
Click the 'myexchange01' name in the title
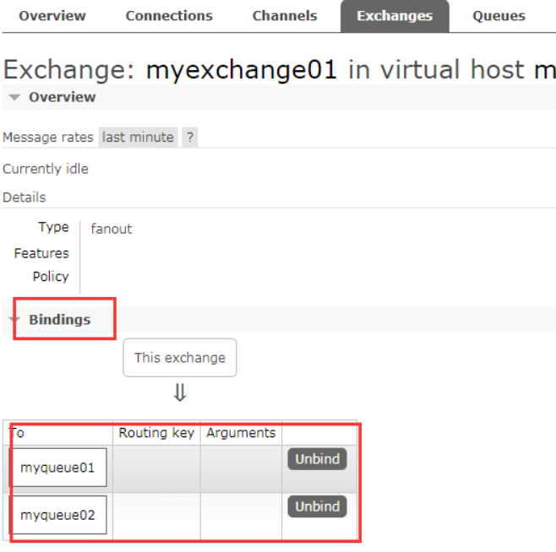coord(242,70)
